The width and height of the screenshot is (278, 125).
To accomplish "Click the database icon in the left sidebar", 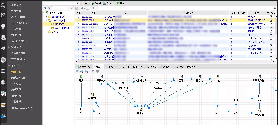I will click(3, 26).
